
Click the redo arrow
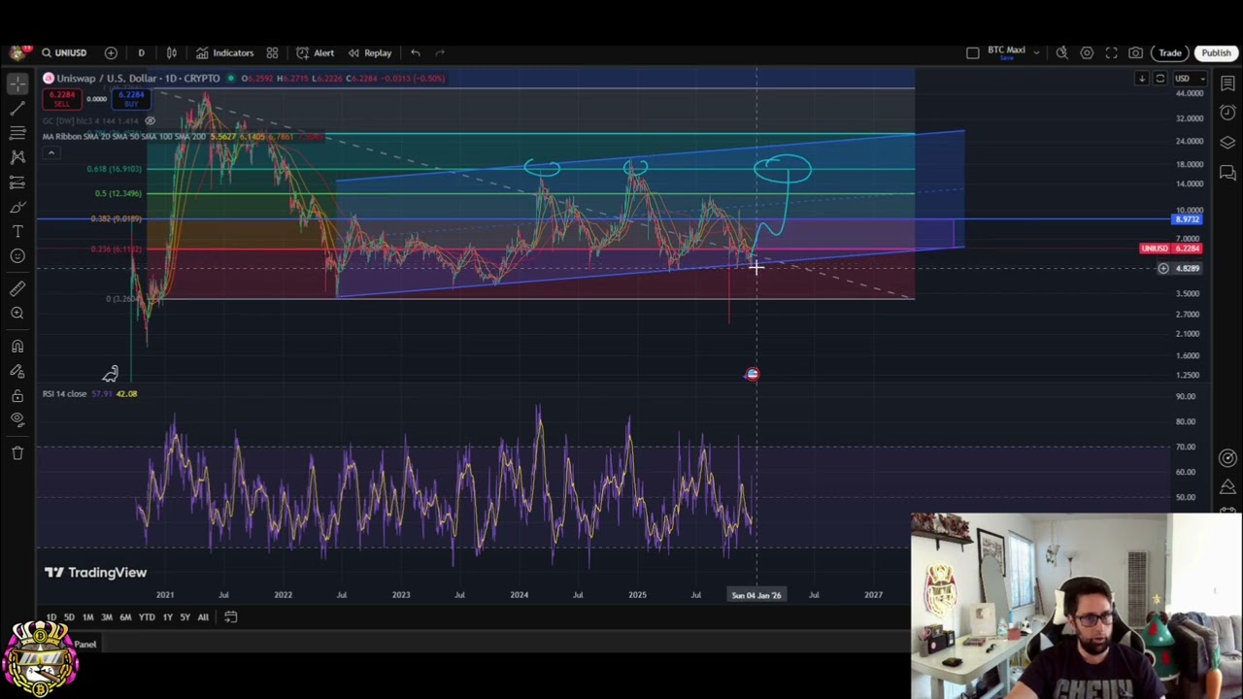click(440, 52)
